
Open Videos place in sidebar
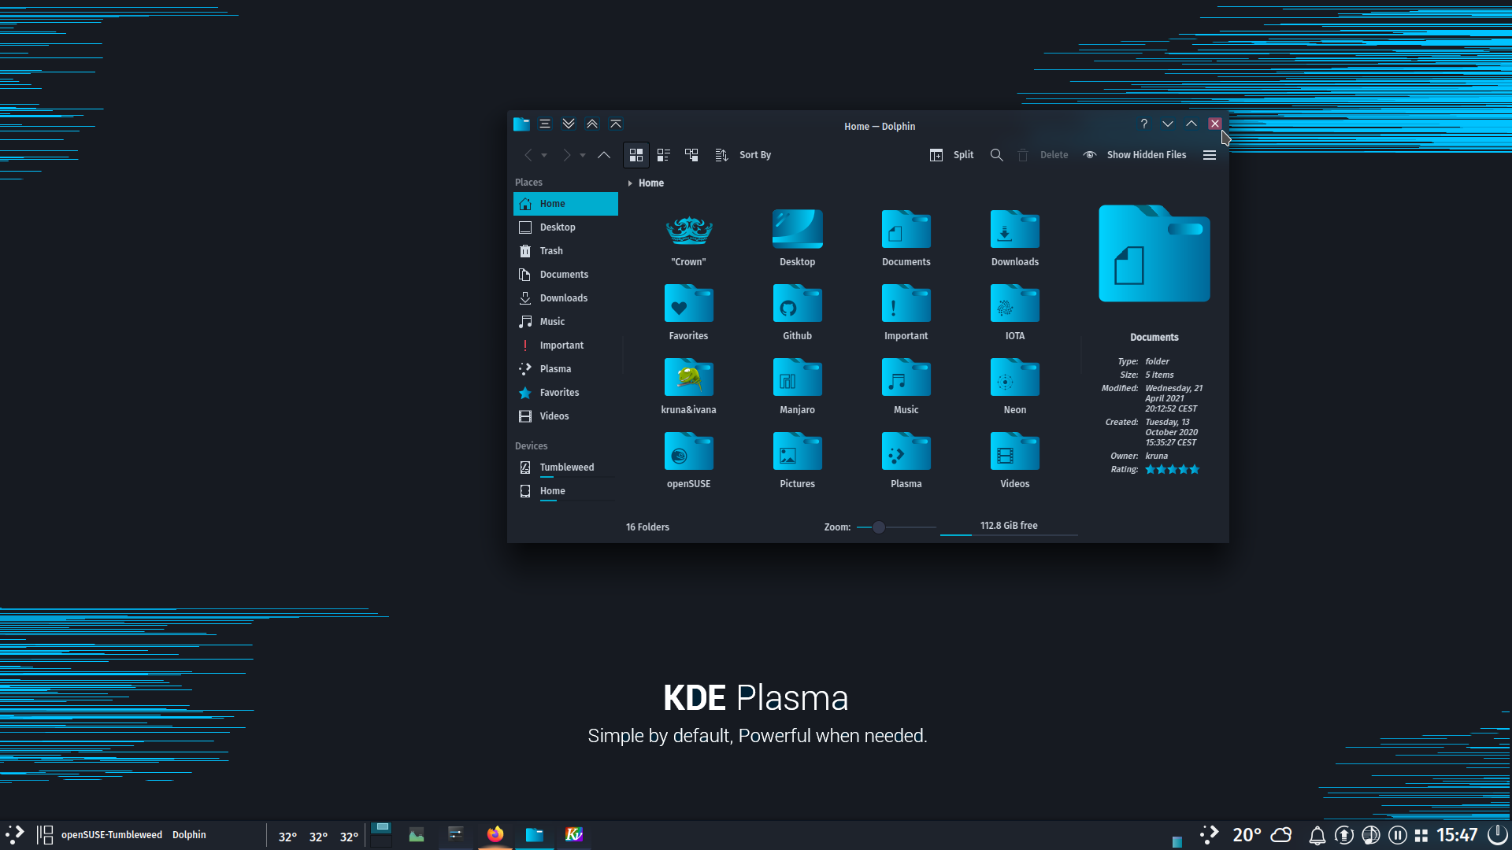565,416
